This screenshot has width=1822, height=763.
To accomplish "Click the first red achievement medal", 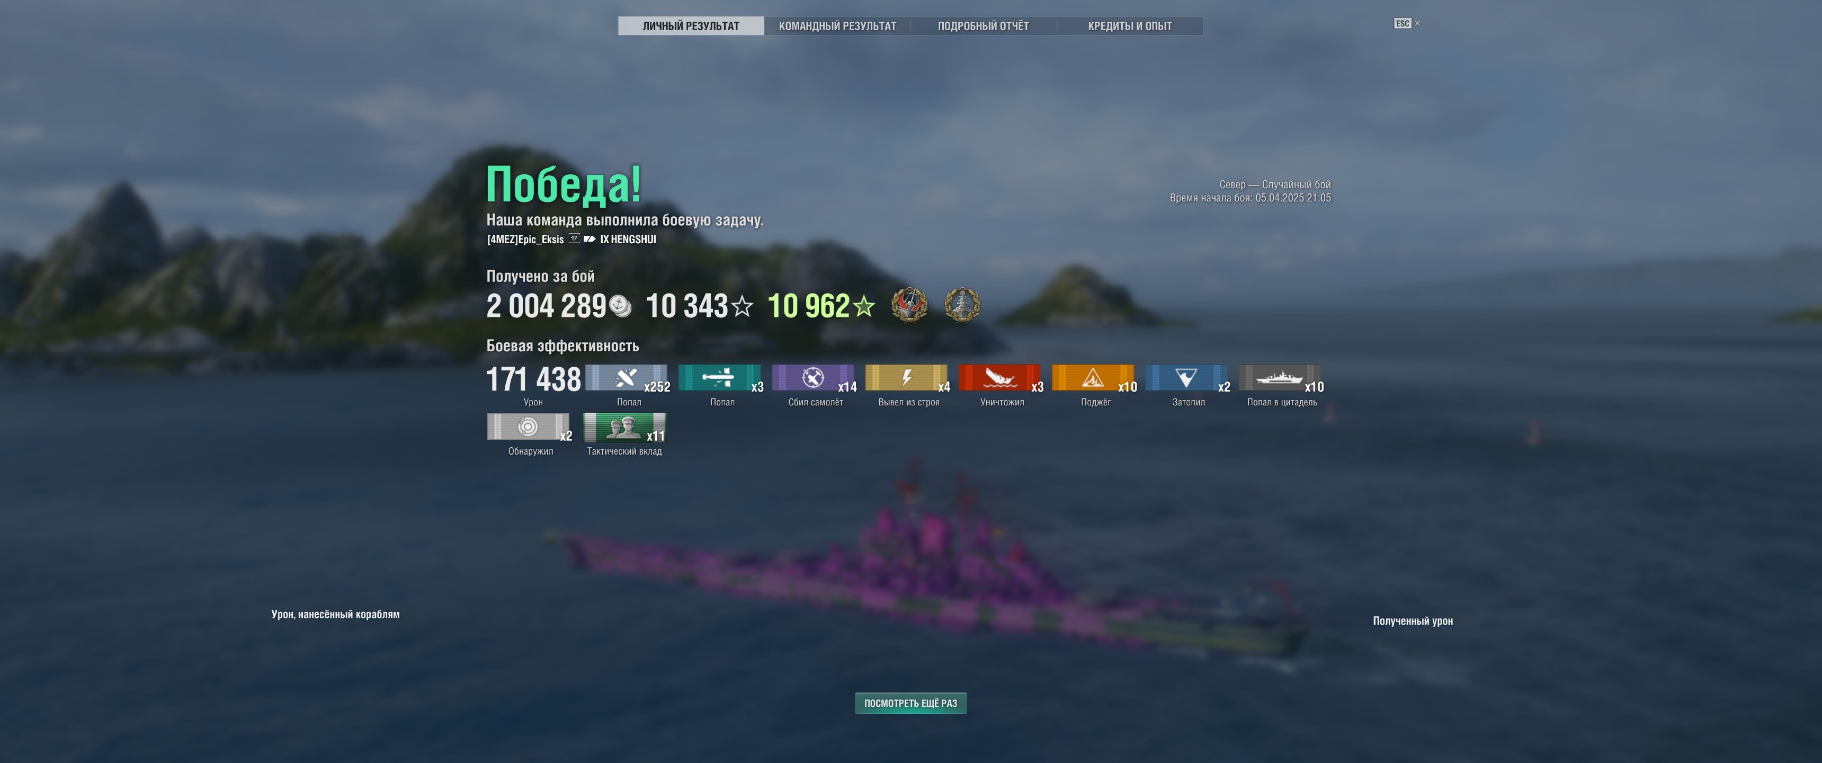I will point(909,305).
